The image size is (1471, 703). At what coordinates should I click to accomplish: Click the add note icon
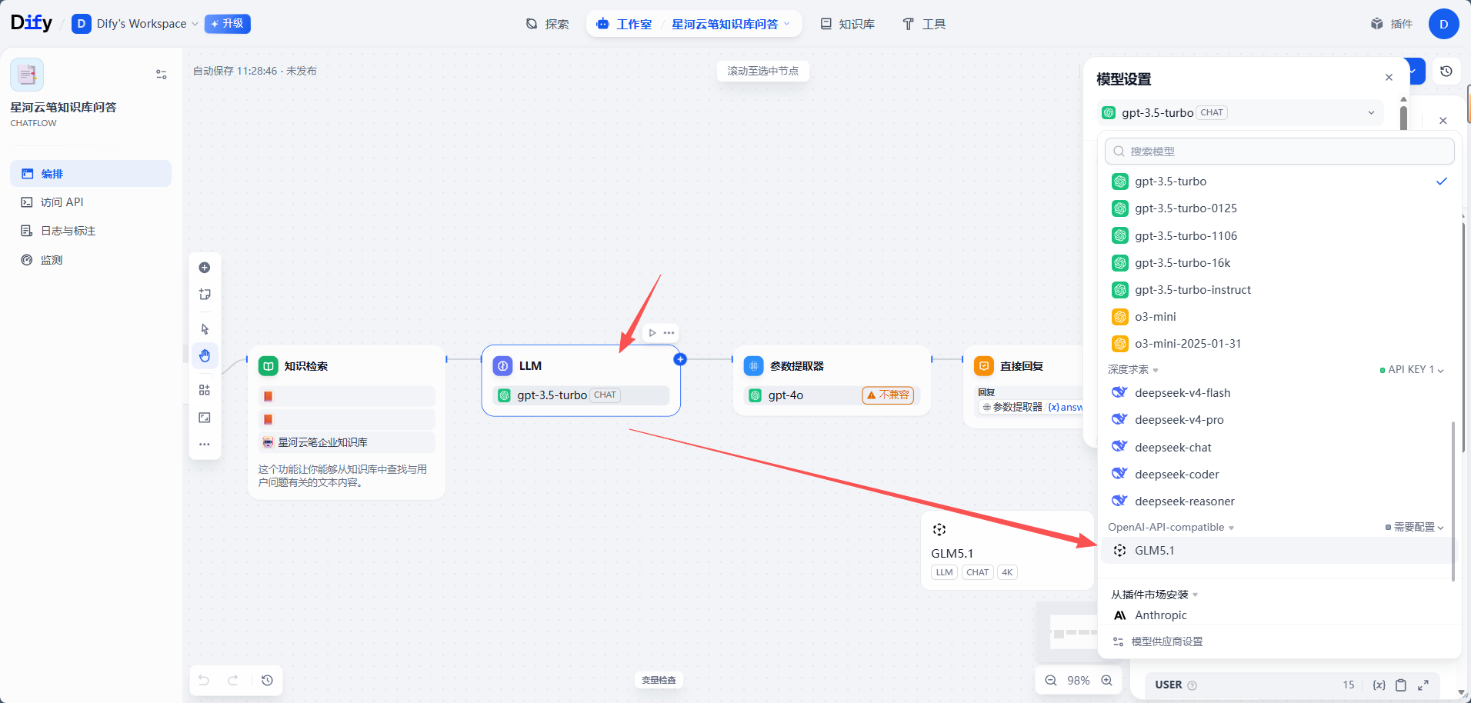click(205, 295)
